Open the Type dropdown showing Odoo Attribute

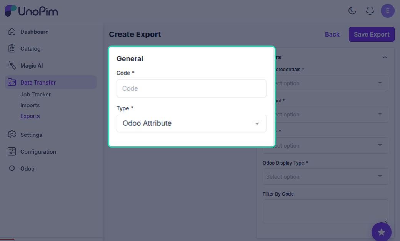pyautogui.click(x=191, y=123)
